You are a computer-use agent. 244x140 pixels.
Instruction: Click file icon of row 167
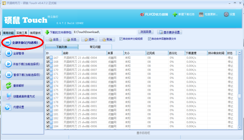point(51,58)
